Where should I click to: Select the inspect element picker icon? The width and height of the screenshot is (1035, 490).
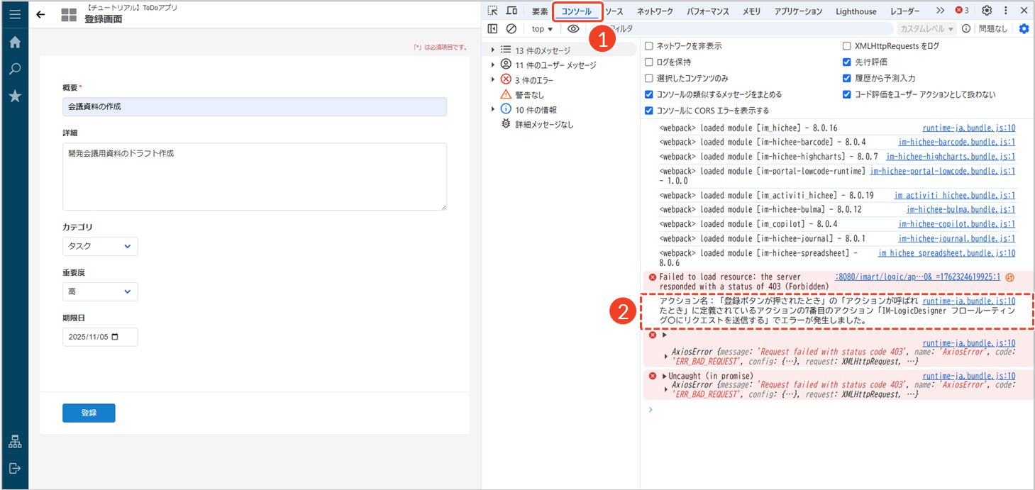point(492,11)
